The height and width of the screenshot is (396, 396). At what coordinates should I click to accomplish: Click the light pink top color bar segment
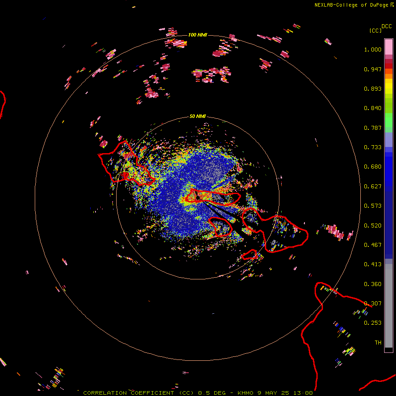(389, 47)
